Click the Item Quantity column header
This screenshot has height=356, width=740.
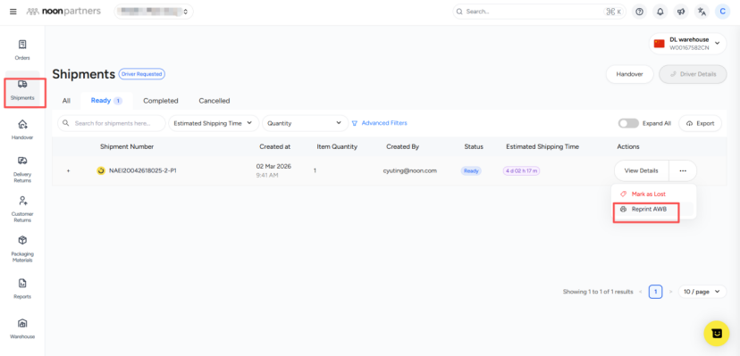tap(337, 147)
